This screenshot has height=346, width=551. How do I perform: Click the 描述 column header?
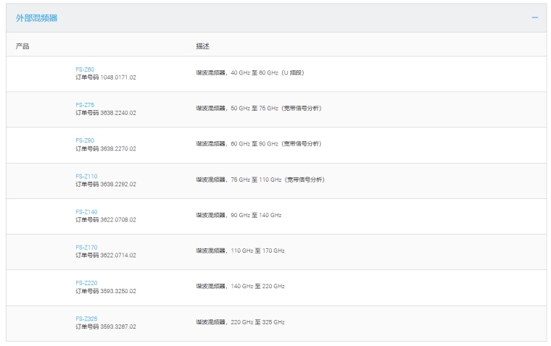point(202,46)
